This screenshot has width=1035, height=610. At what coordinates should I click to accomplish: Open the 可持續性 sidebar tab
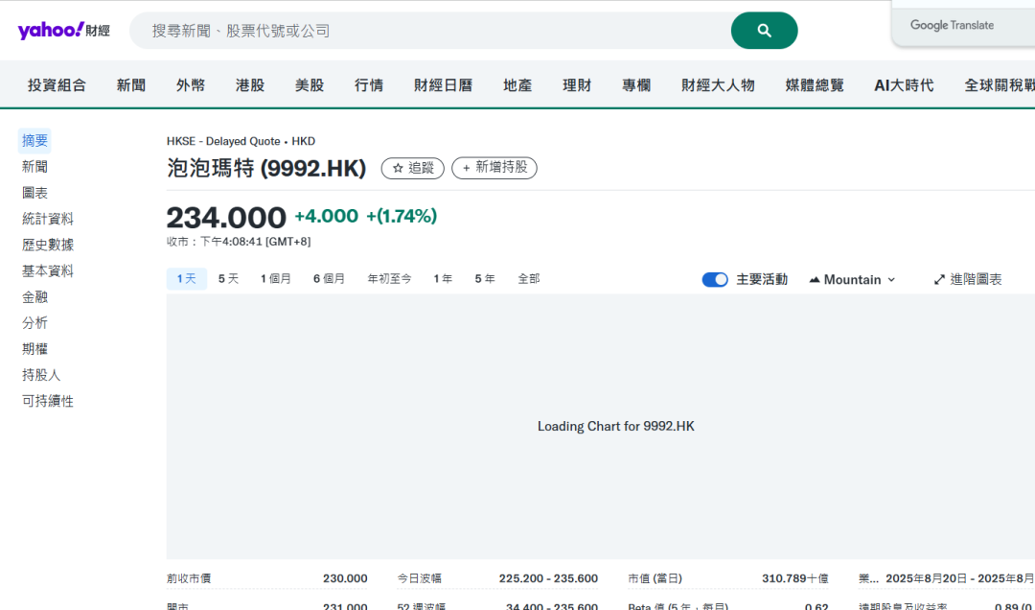48,401
